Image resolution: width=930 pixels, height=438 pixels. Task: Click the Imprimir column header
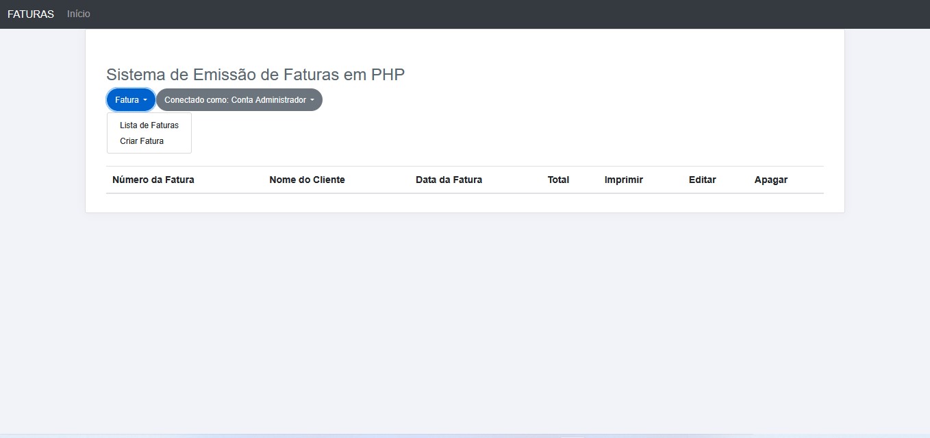(x=623, y=180)
